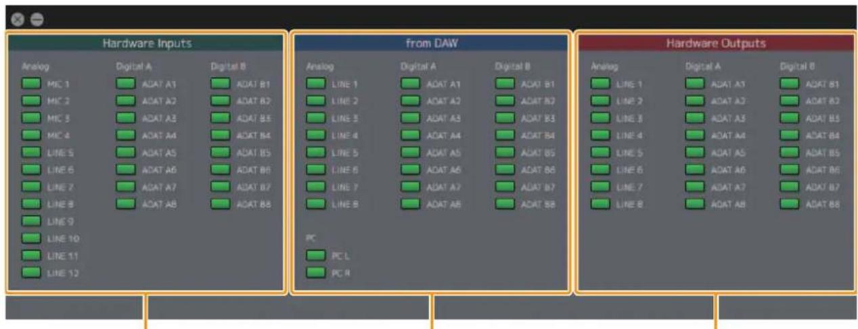This screenshot has height=329, width=858.
Task: Toggle LINE 2 in from DAW panel
Action: [316, 101]
